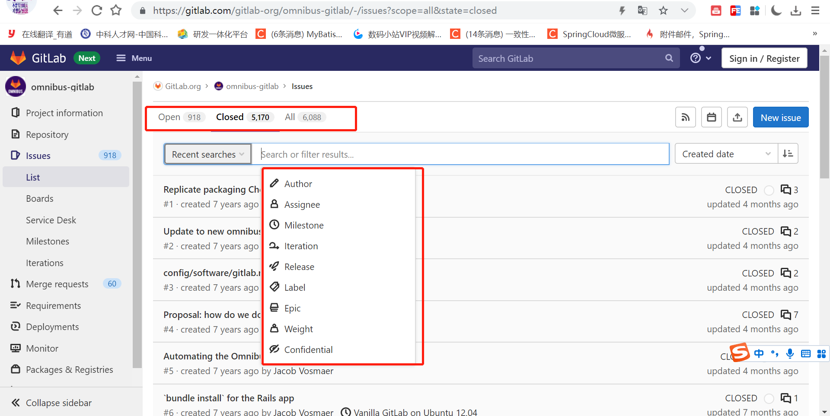Switch to the All issues tab
Image resolution: width=830 pixels, height=416 pixels.
[x=305, y=117]
